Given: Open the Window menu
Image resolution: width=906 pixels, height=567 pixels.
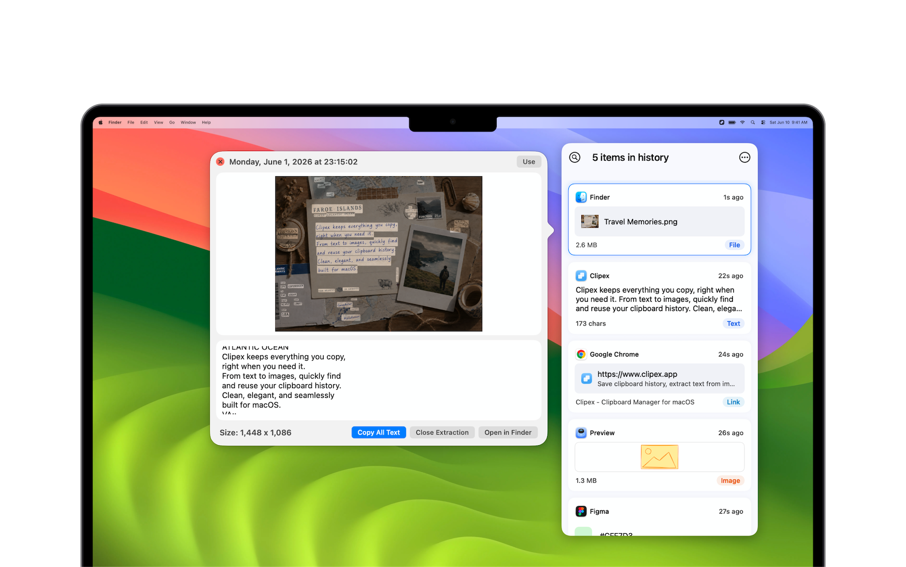Looking at the screenshot, I should [x=188, y=122].
